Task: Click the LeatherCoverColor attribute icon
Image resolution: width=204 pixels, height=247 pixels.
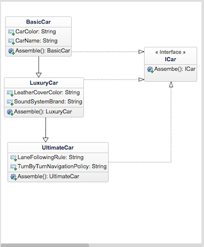Action: click(10, 93)
